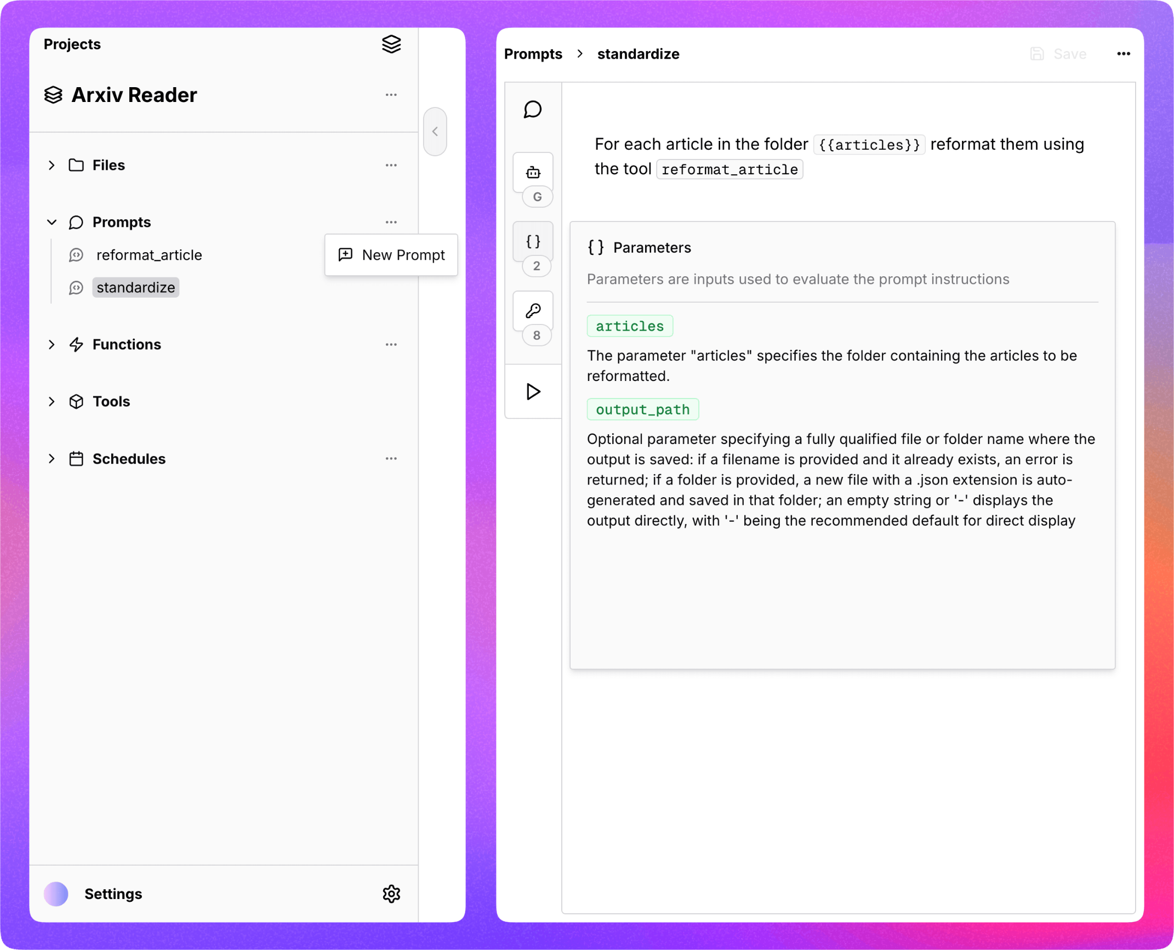Expand the Functions section

(52, 344)
